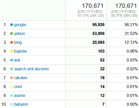Open the onet link

18,87
